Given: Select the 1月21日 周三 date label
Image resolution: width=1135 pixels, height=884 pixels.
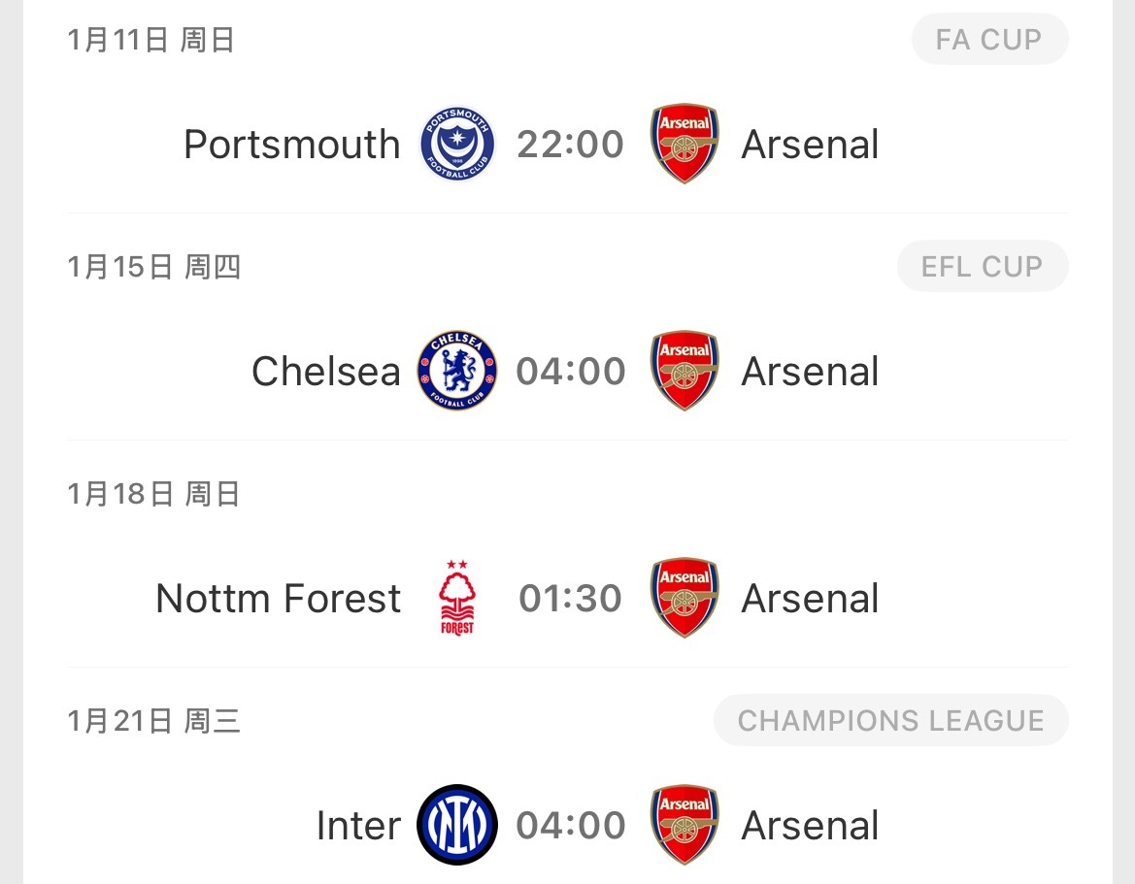Looking at the screenshot, I should point(153,721).
